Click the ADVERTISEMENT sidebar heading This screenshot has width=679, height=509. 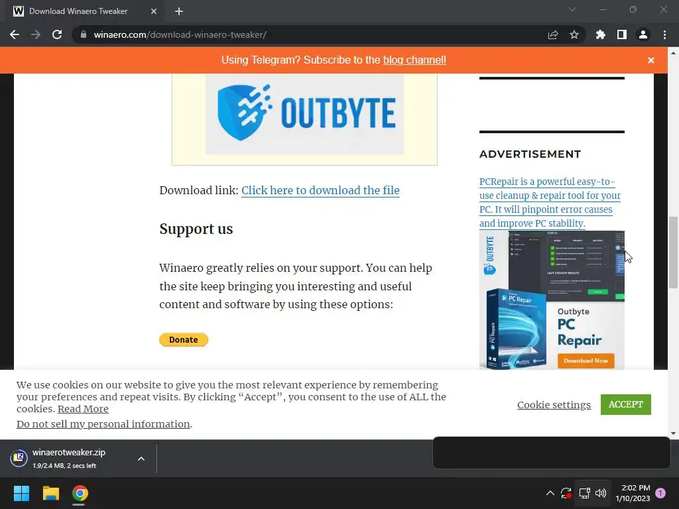click(x=530, y=154)
